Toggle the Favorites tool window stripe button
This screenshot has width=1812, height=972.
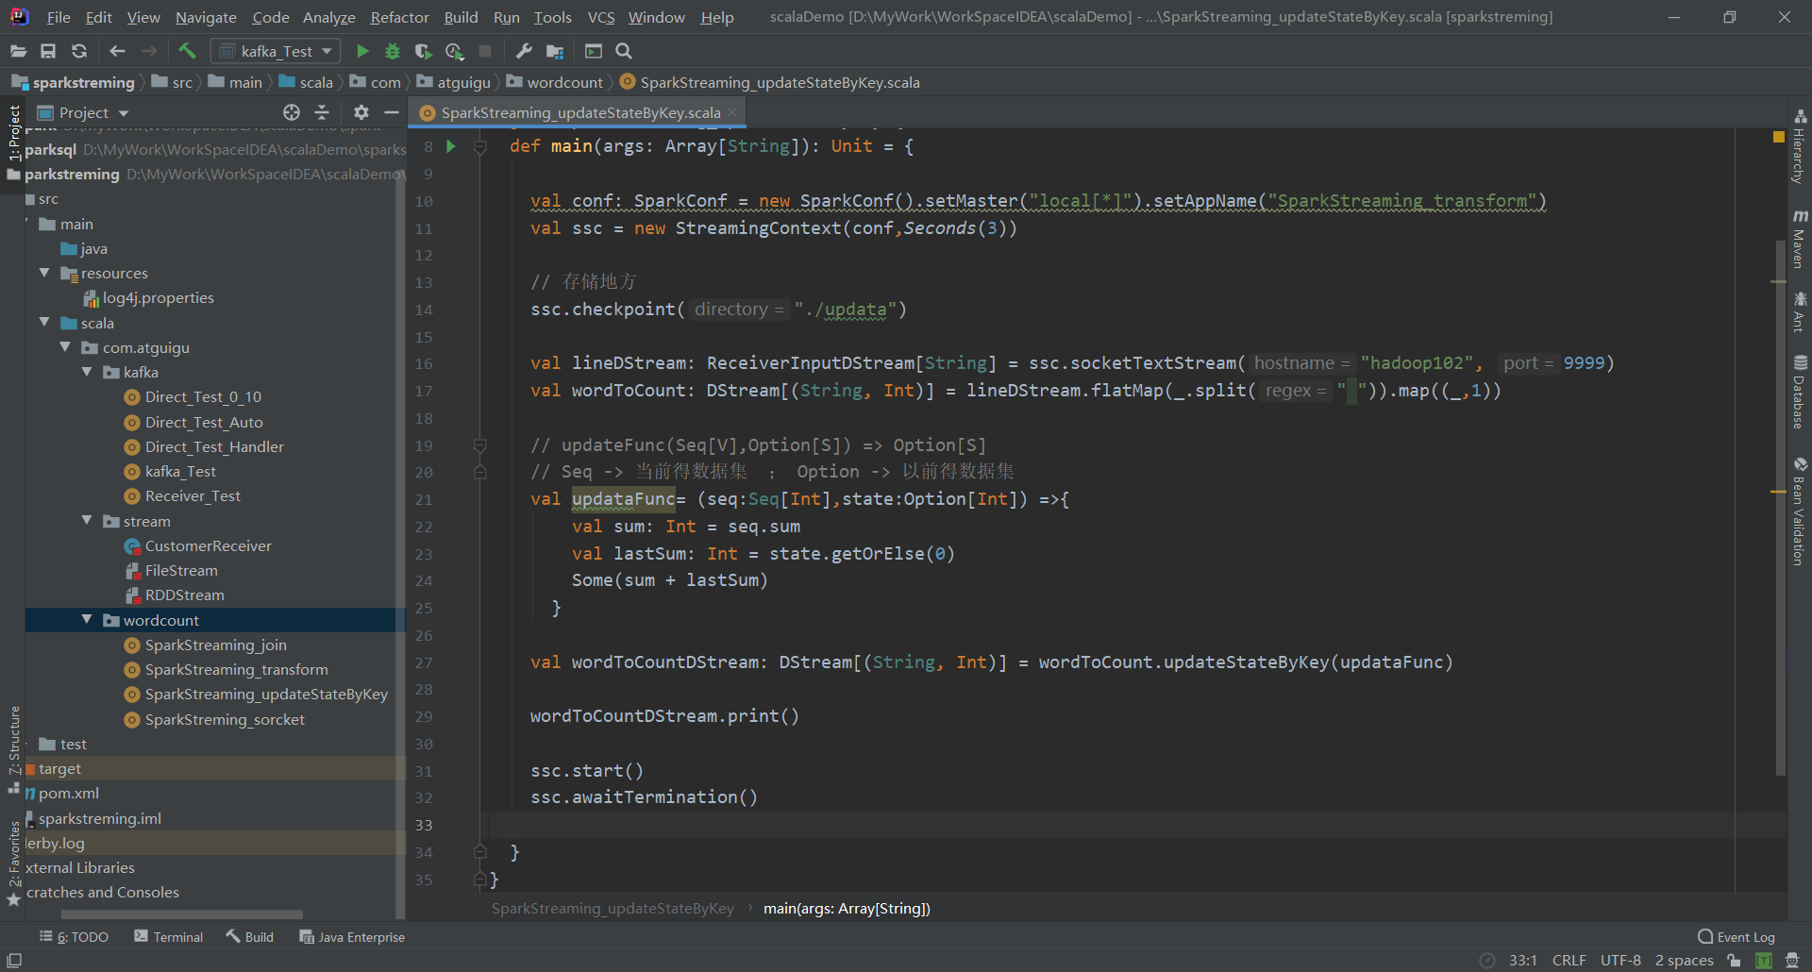click(13, 863)
